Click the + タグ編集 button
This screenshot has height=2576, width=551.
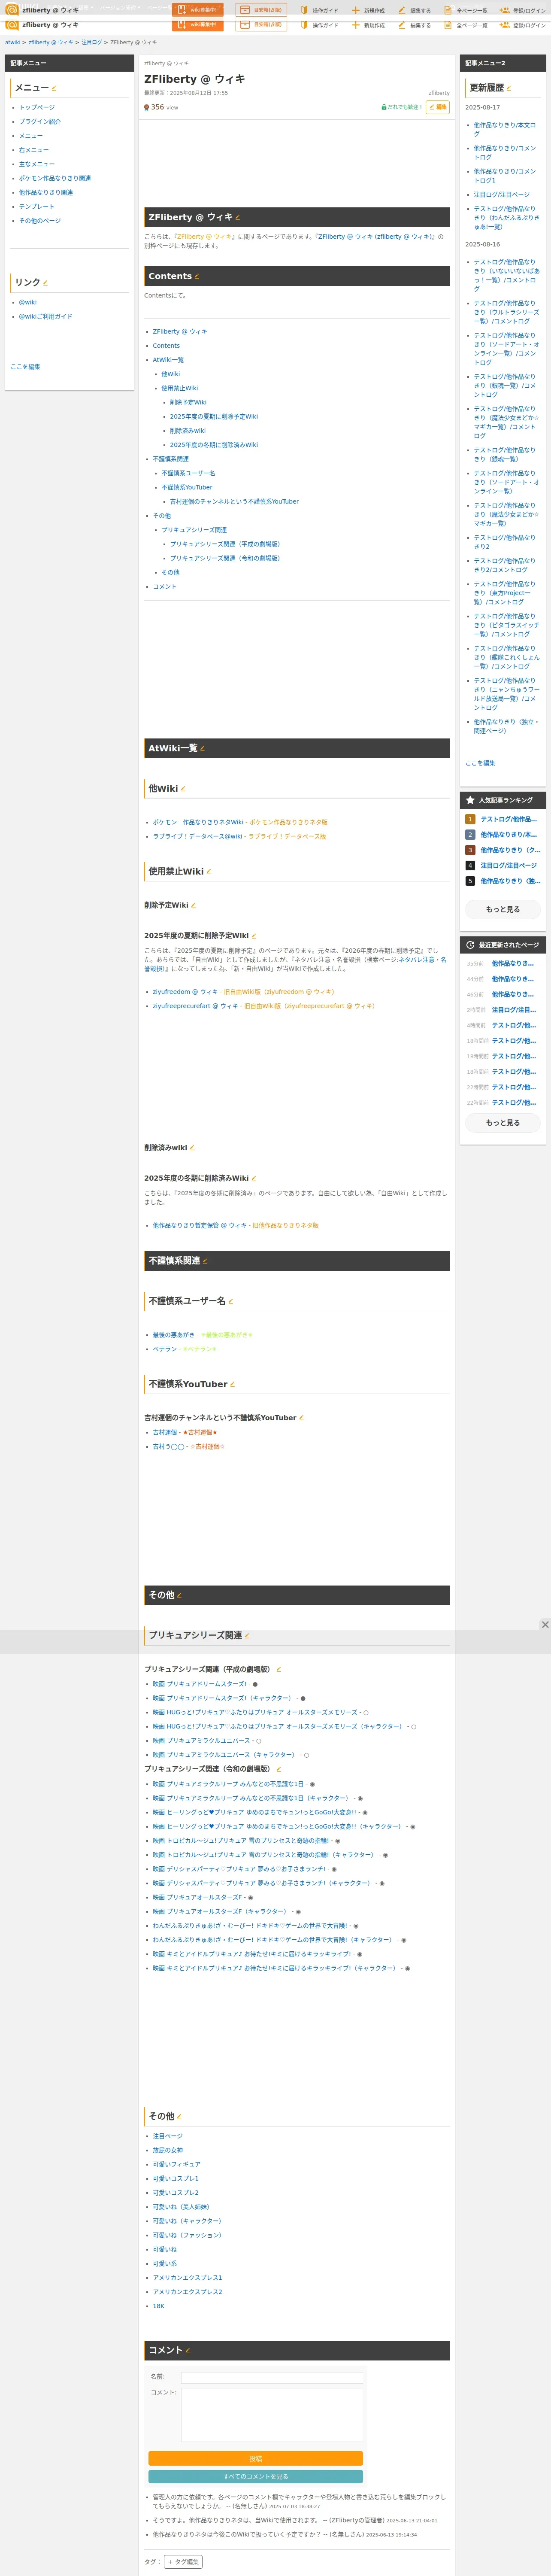(183, 2561)
